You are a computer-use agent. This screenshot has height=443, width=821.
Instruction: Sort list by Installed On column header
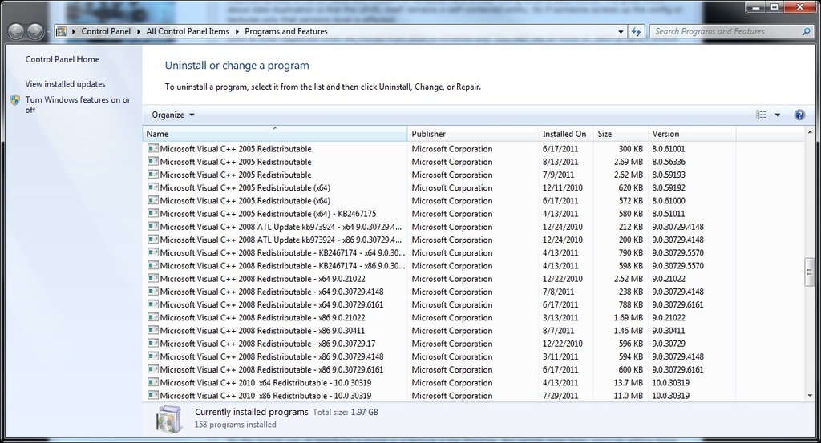point(564,134)
